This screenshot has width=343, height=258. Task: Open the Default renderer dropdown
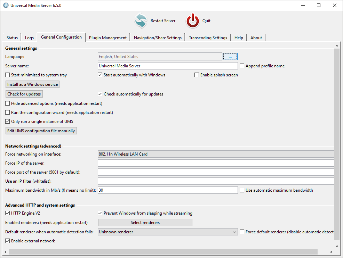click(168, 232)
